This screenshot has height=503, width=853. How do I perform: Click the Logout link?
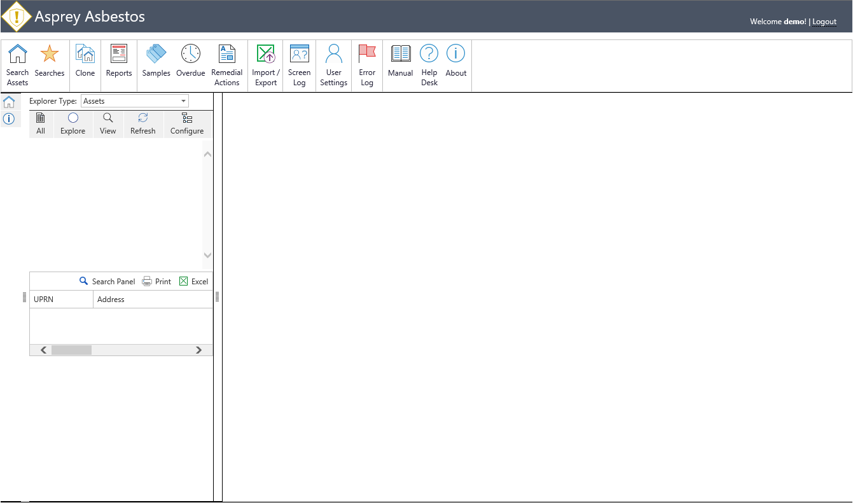tap(824, 22)
